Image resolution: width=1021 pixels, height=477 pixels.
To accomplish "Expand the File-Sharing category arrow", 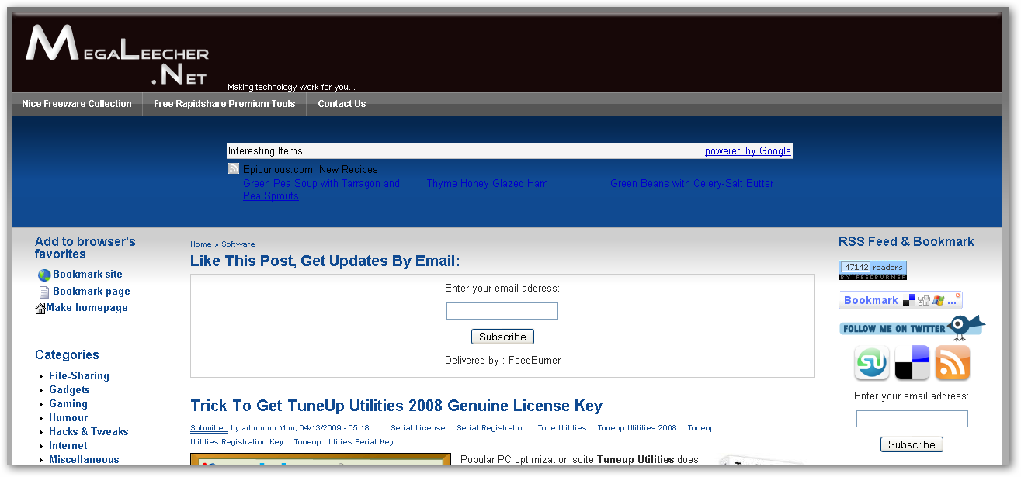I will pos(41,376).
